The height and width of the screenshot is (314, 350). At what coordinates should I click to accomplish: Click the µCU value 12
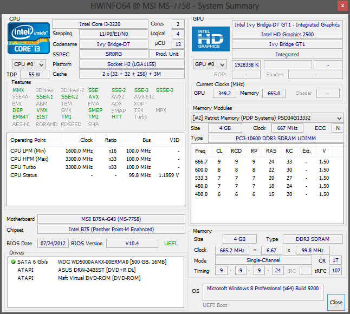pyautogui.click(x=178, y=44)
